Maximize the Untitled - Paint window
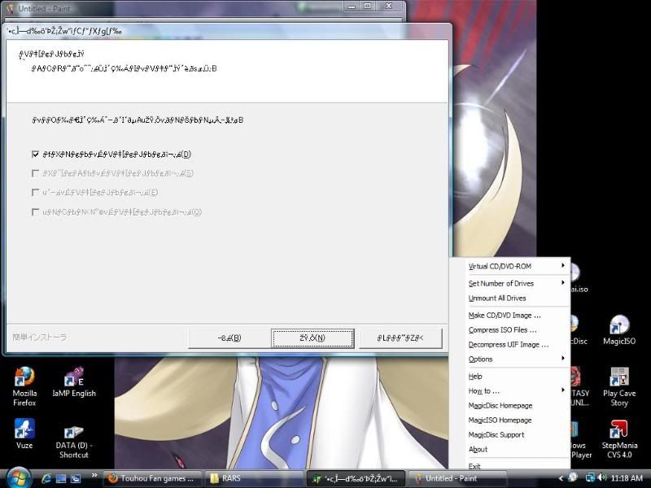This screenshot has width=651, height=488. point(368,6)
